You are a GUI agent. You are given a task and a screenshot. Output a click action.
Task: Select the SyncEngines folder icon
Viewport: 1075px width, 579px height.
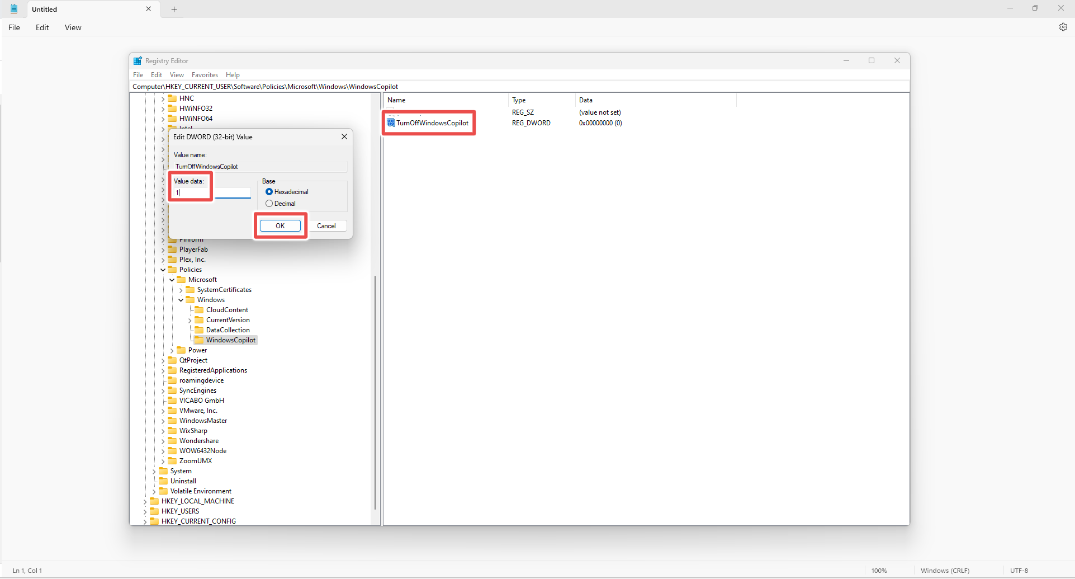(172, 390)
